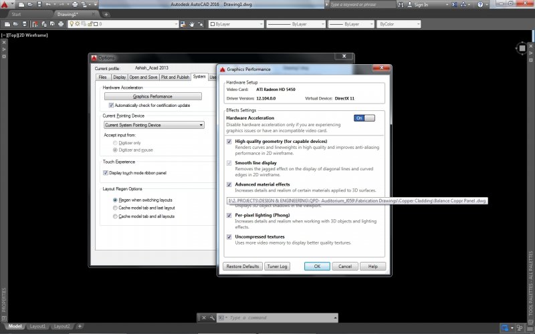Click the keyword or phrase search field
The height and width of the screenshot is (334, 535).
(x=362, y=5)
